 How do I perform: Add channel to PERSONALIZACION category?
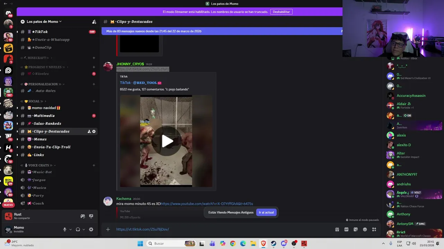pyautogui.click(x=94, y=84)
